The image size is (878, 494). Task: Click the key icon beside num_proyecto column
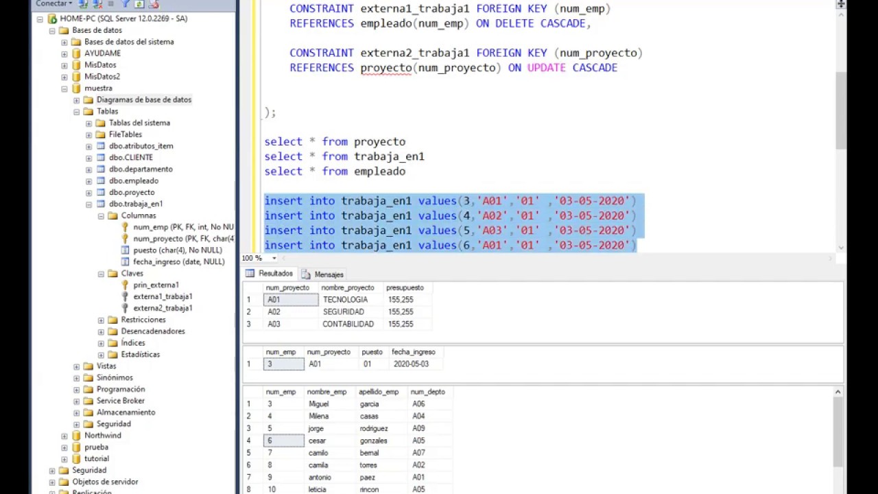coord(126,239)
